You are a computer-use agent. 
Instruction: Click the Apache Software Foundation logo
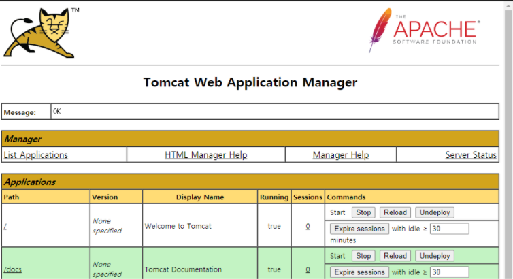(425, 31)
